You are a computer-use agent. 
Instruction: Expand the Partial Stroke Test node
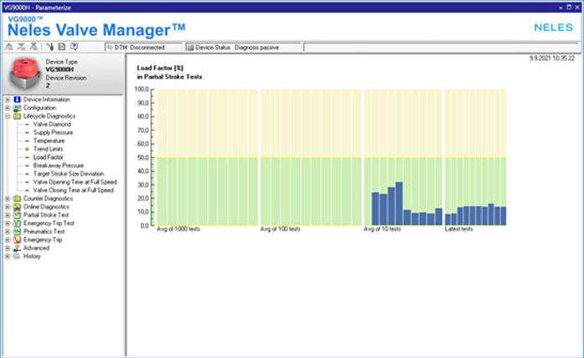(x=8, y=215)
